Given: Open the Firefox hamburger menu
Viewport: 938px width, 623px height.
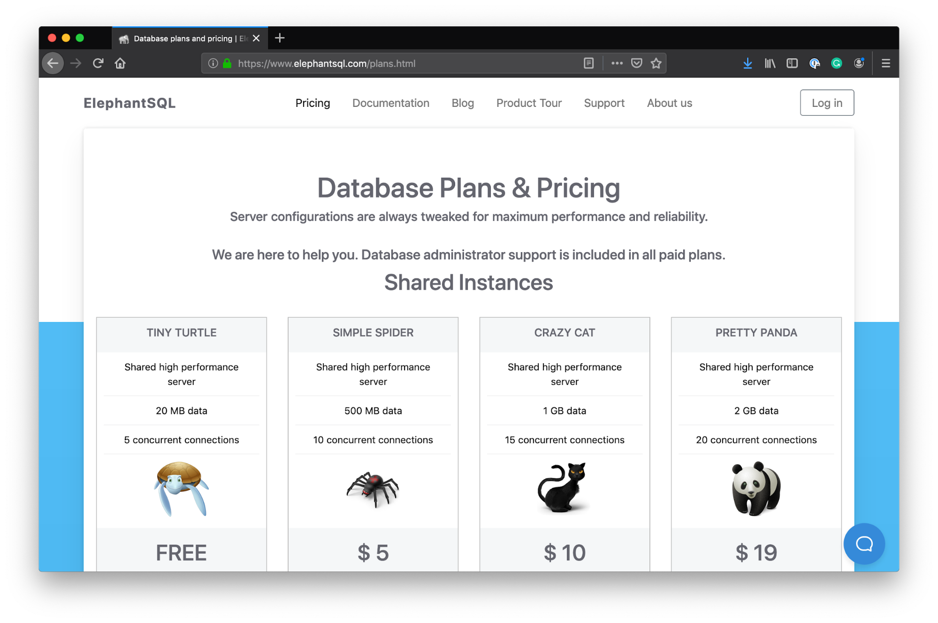Looking at the screenshot, I should [885, 63].
